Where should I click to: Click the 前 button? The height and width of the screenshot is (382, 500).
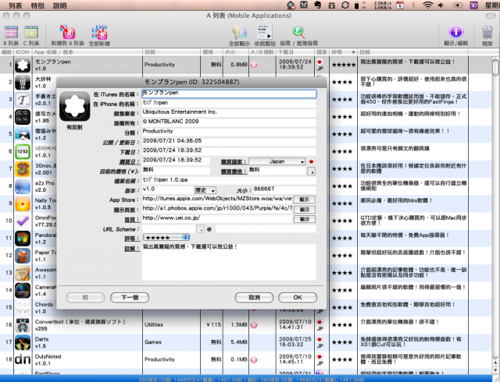click(85, 298)
